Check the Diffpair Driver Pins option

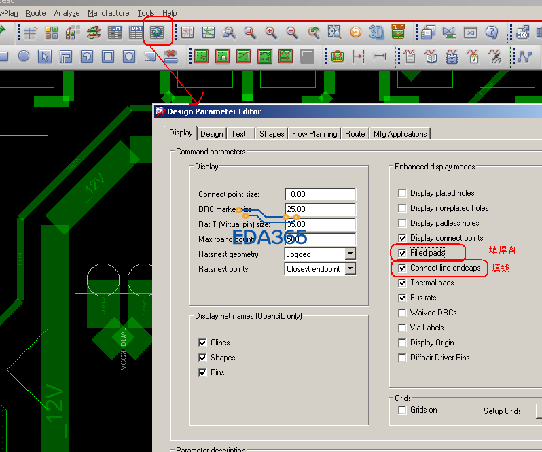click(x=402, y=358)
